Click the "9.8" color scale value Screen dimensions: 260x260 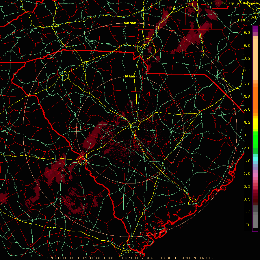[247, 32]
